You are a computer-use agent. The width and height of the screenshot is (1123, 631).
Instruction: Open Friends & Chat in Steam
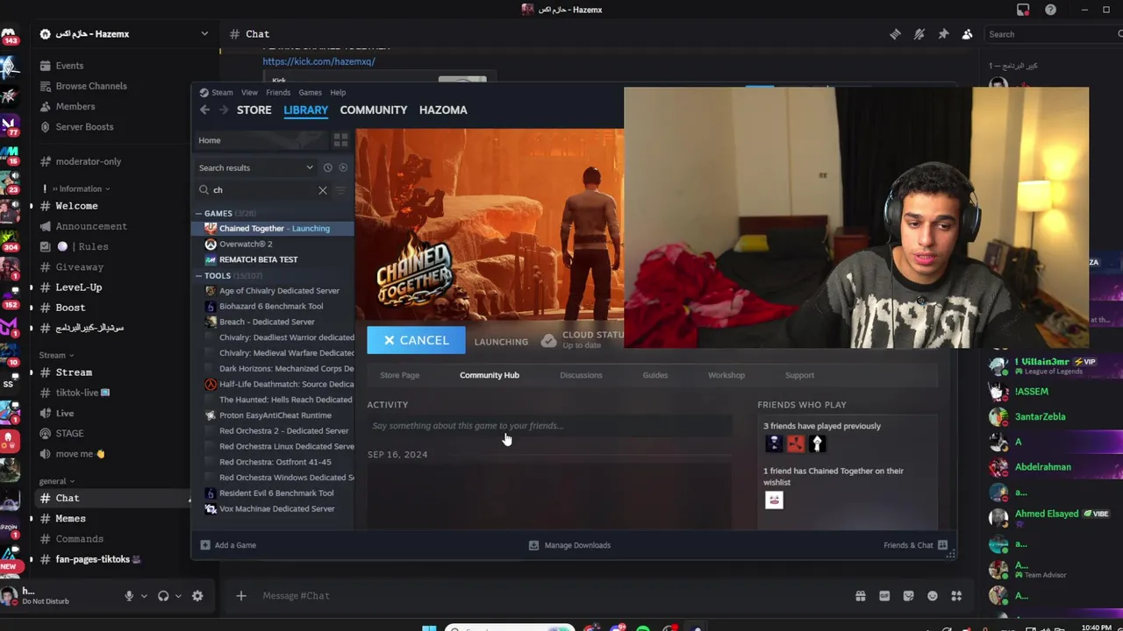pos(916,545)
